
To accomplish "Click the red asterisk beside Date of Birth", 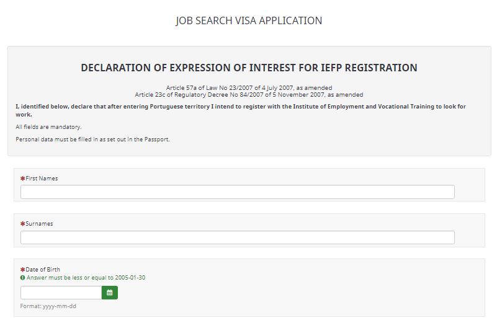I will tap(22, 270).
